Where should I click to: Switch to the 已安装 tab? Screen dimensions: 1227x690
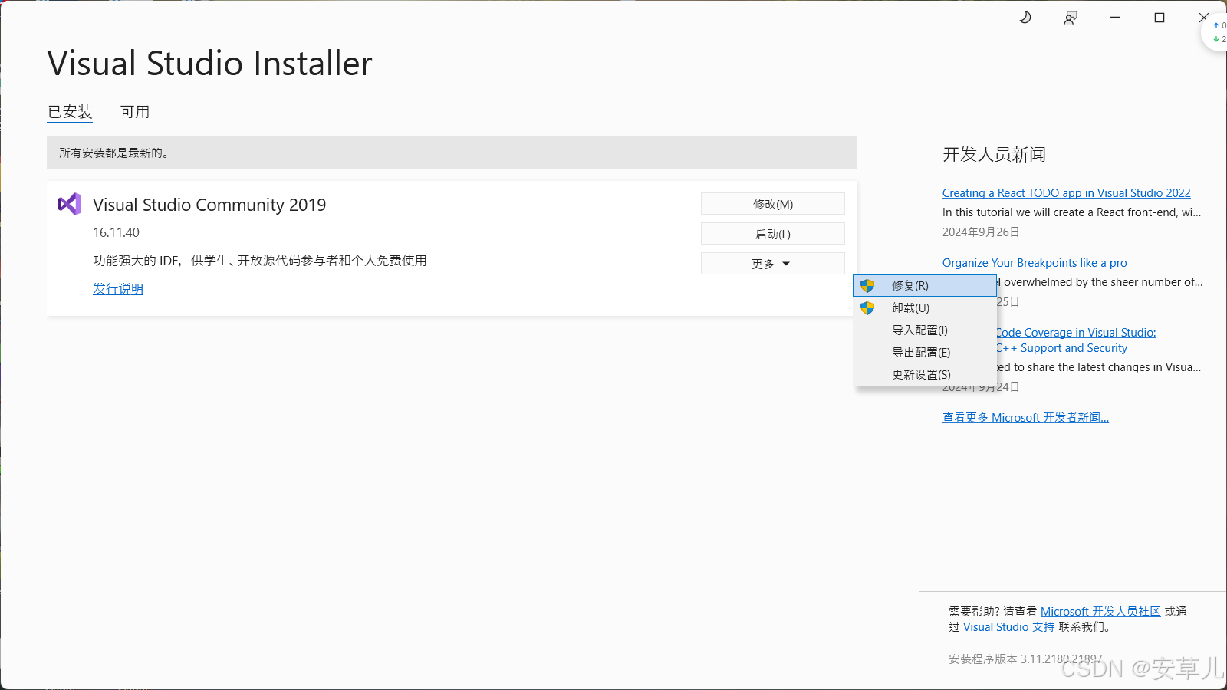click(x=70, y=111)
